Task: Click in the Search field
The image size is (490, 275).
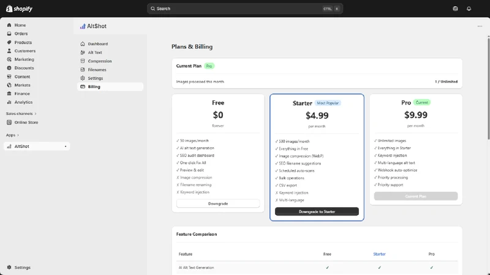Action: [244, 9]
